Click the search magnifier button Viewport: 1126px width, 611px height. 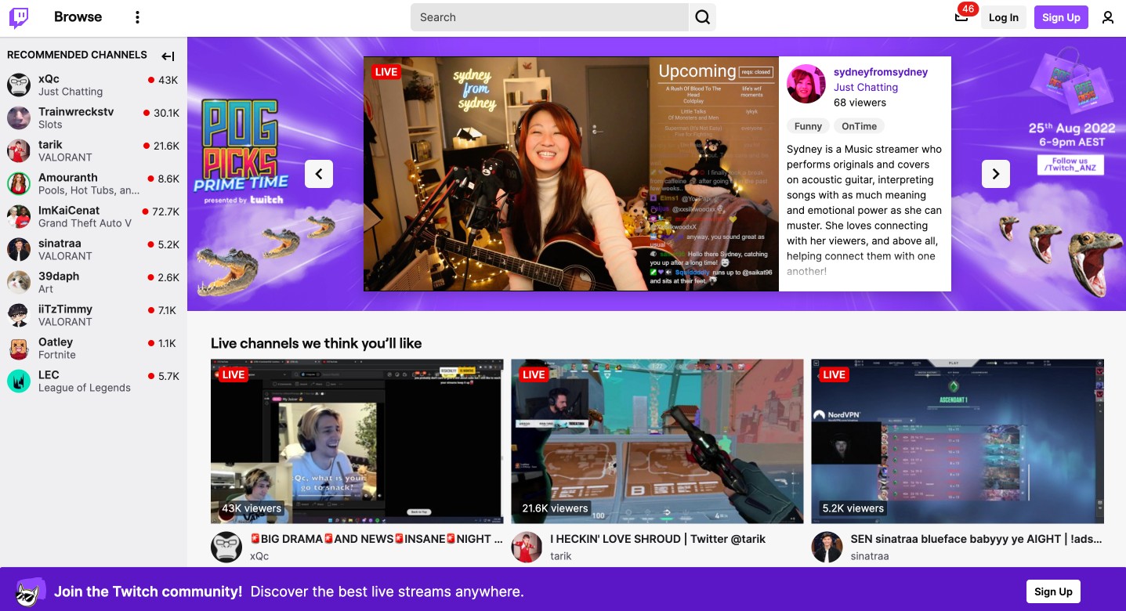[x=703, y=17]
